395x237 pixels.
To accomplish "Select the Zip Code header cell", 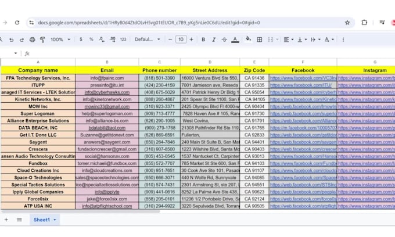I will click(254, 70).
